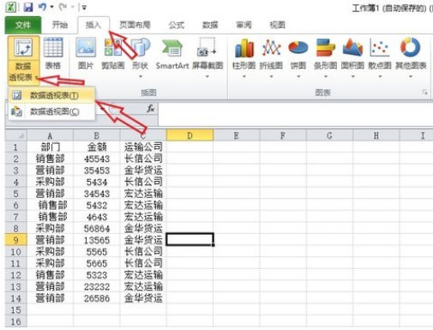Click cell A1 containing 部门
This screenshot has height=330, width=433.
(x=50, y=147)
